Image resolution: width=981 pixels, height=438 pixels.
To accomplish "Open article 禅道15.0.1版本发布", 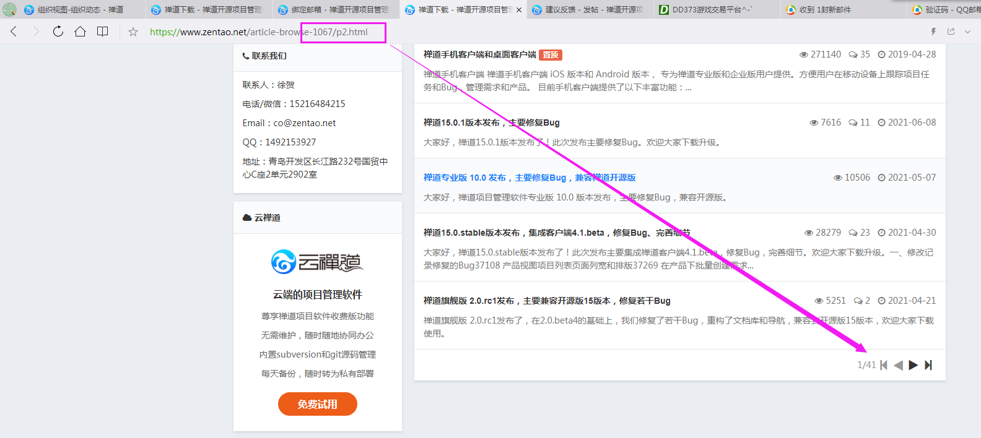I will click(x=491, y=122).
